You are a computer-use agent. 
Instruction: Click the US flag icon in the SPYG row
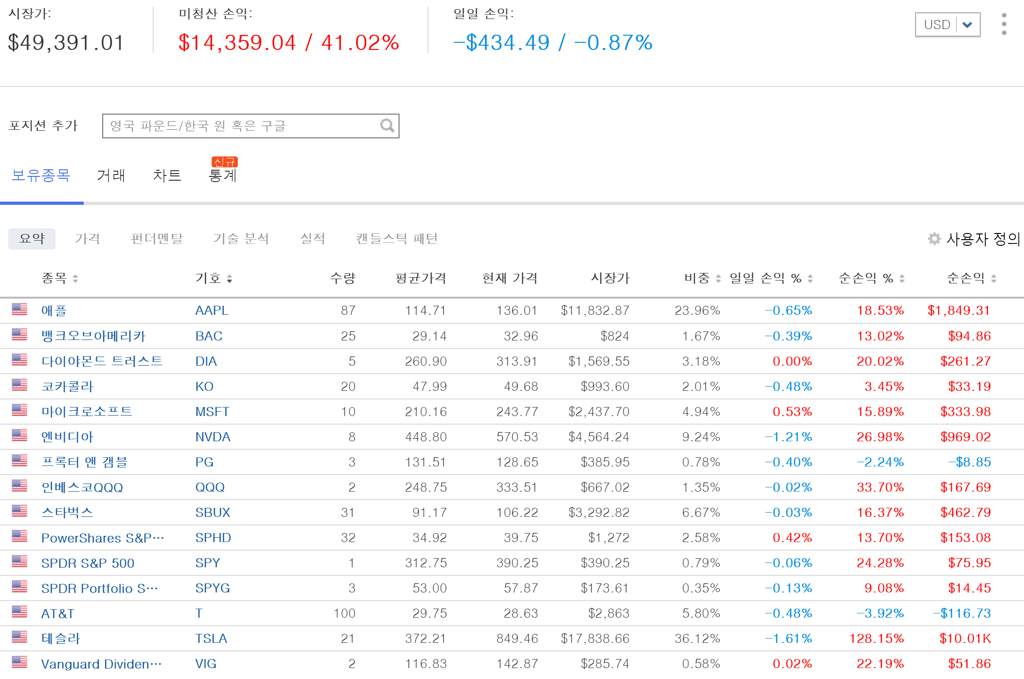point(20,586)
